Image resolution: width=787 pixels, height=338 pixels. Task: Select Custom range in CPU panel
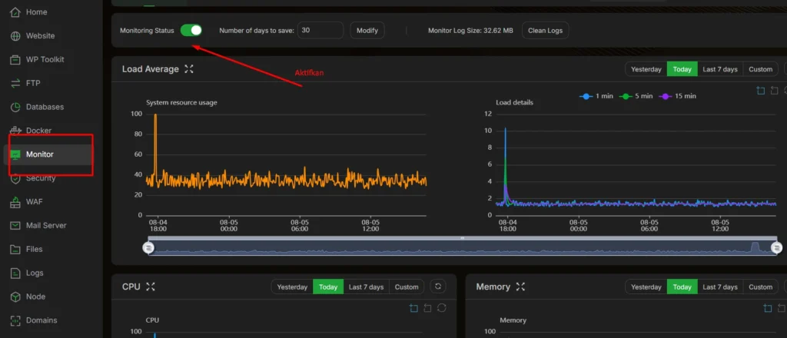407,287
